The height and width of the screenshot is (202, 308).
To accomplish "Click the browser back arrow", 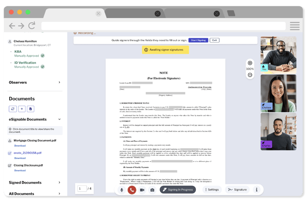I will [x=12, y=26].
